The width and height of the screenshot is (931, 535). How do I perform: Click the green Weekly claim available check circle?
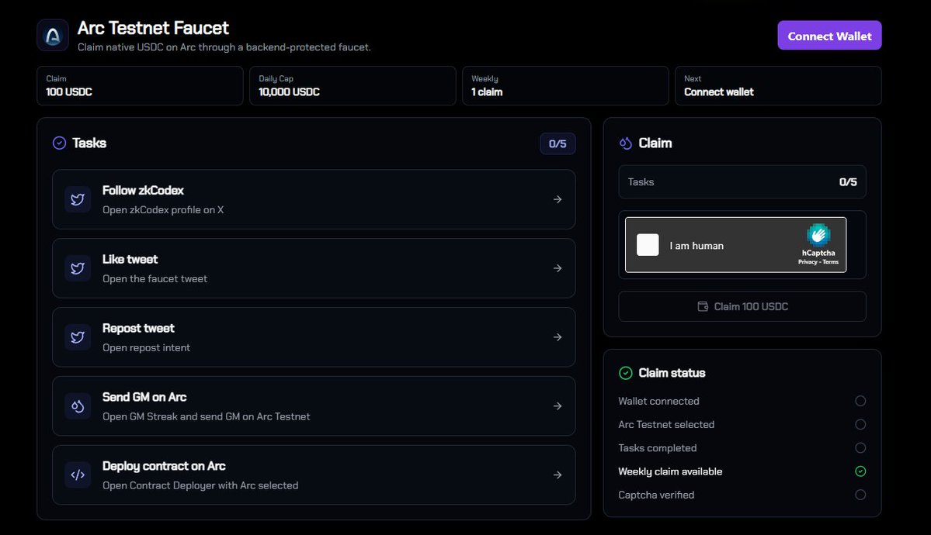(860, 471)
